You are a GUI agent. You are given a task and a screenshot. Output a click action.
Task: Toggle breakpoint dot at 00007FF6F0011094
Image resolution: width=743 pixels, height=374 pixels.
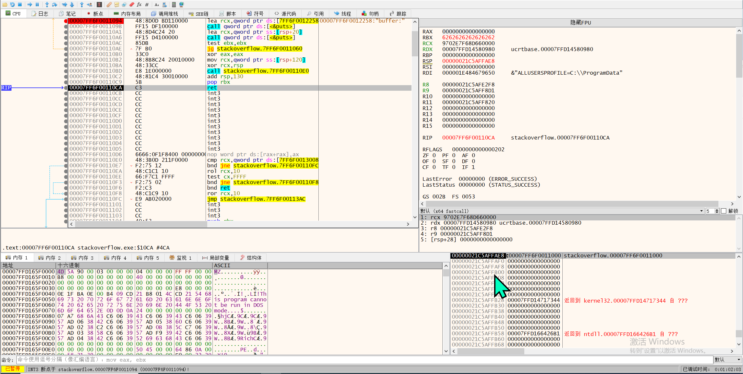pos(66,21)
